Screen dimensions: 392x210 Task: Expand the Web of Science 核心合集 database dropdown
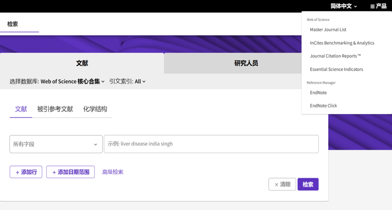pos(73,82)
